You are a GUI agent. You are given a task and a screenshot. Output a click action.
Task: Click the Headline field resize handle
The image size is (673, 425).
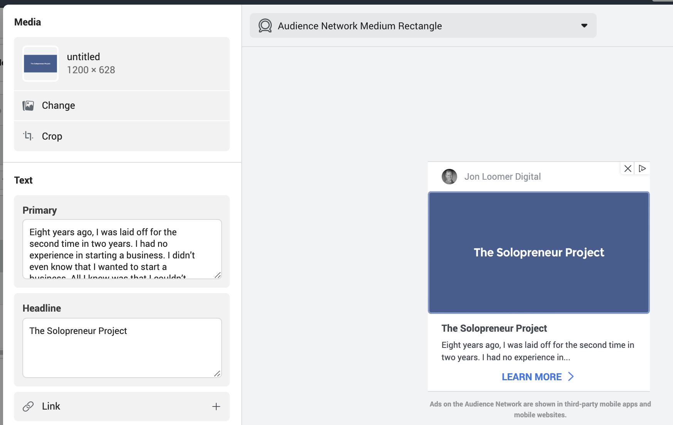point(218,374)
